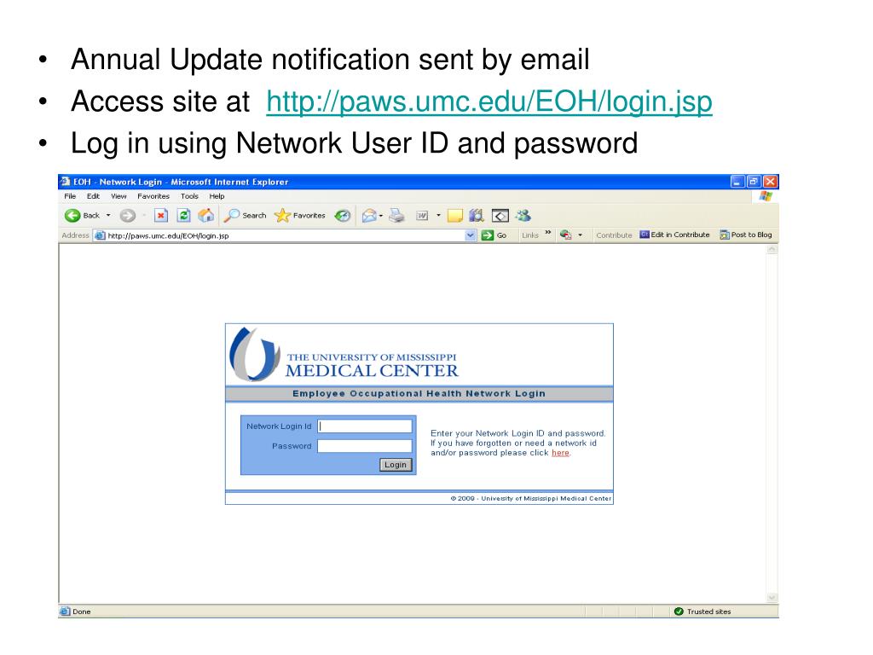Click the Login button
Viewport: 873px width, 655px height.
coord(396,465)
